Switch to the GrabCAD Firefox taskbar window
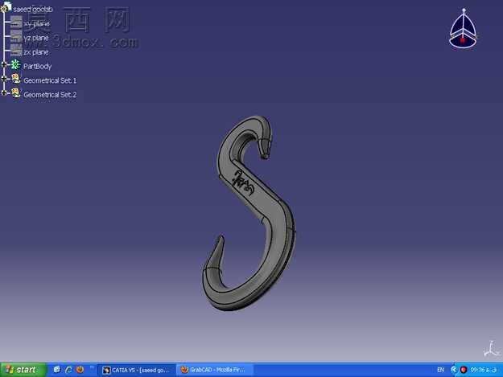503x377 pixels. [214, 370]
